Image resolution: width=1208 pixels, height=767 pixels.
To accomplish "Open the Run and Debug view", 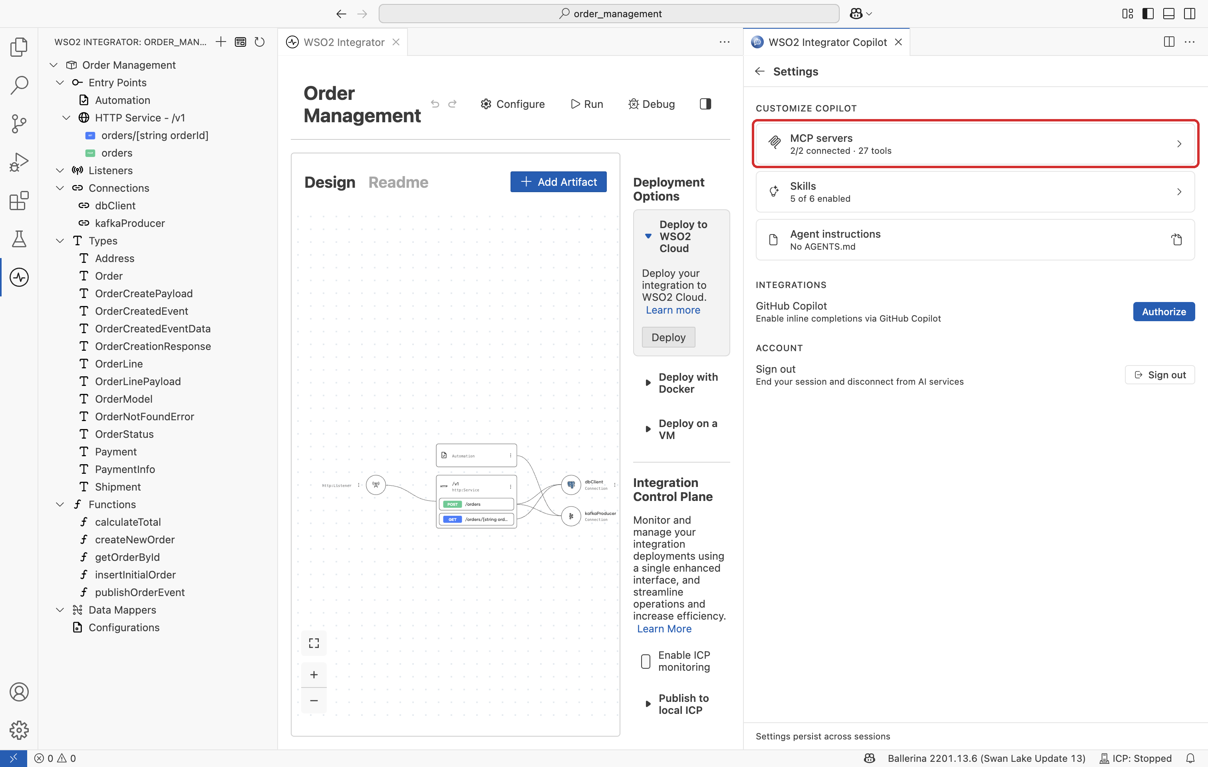I will click(x=19, y=162).
